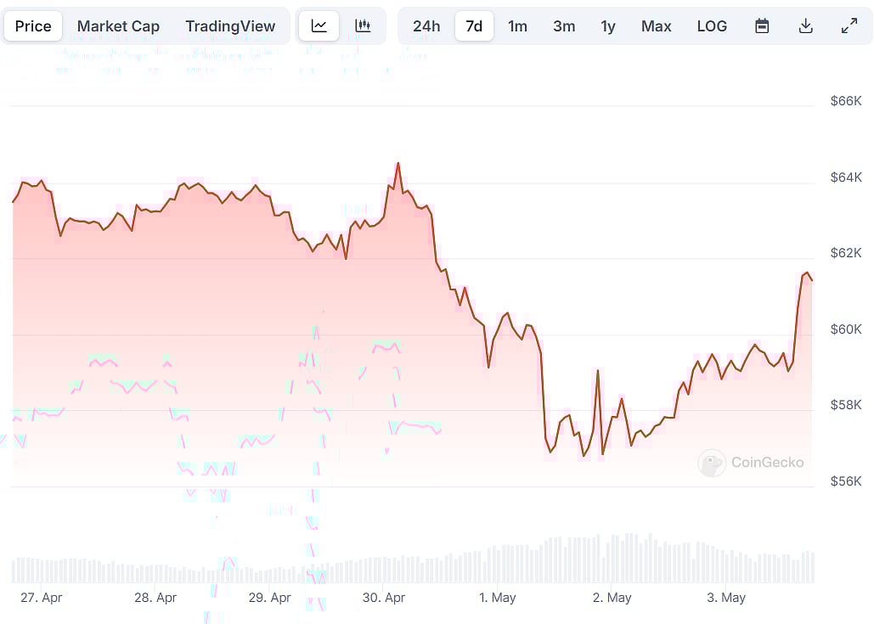The width and height of the screenshot is (874, 624).
Task: Click the download chart data icon
Action: click(x=805, y=26)
